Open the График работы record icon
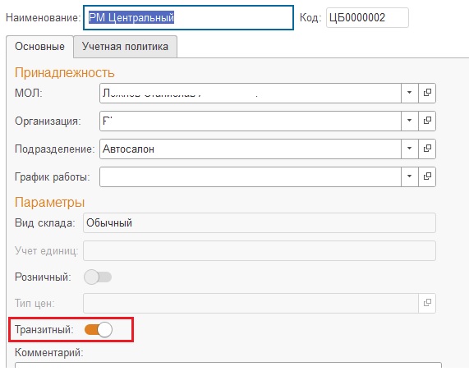 click(427, 176)
